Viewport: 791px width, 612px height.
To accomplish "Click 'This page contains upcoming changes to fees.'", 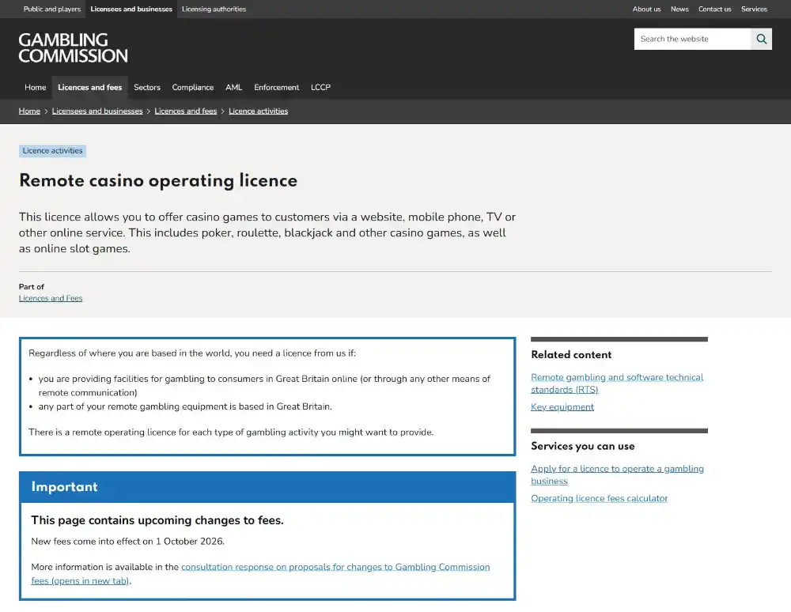I will point(157,520).
